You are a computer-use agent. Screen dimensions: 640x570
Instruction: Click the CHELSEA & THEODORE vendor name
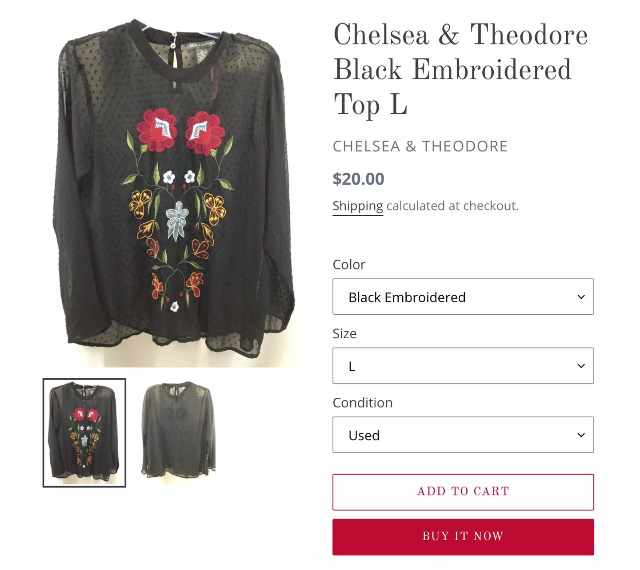420,146
